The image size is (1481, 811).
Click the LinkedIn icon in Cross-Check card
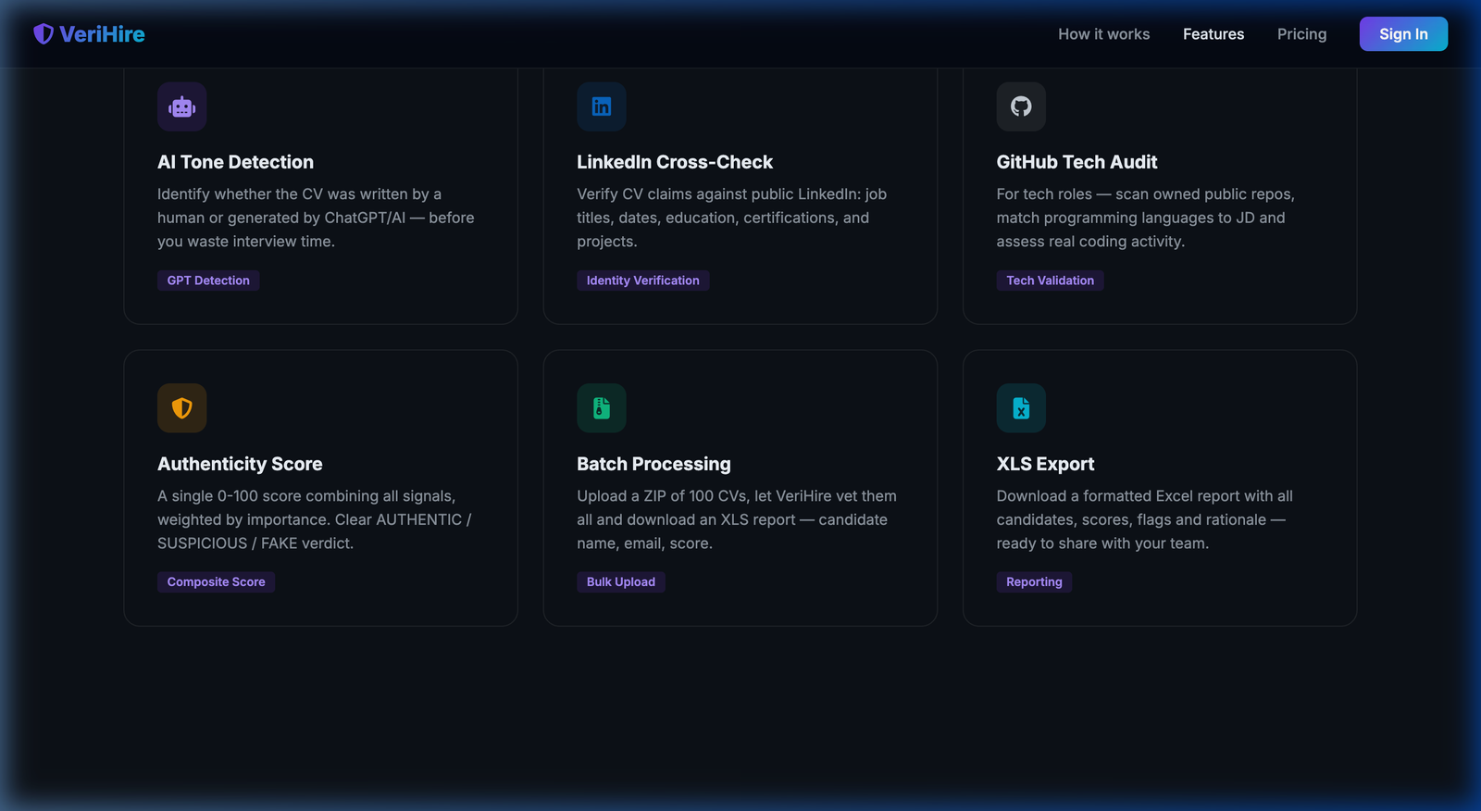click(x=602, y=106)
